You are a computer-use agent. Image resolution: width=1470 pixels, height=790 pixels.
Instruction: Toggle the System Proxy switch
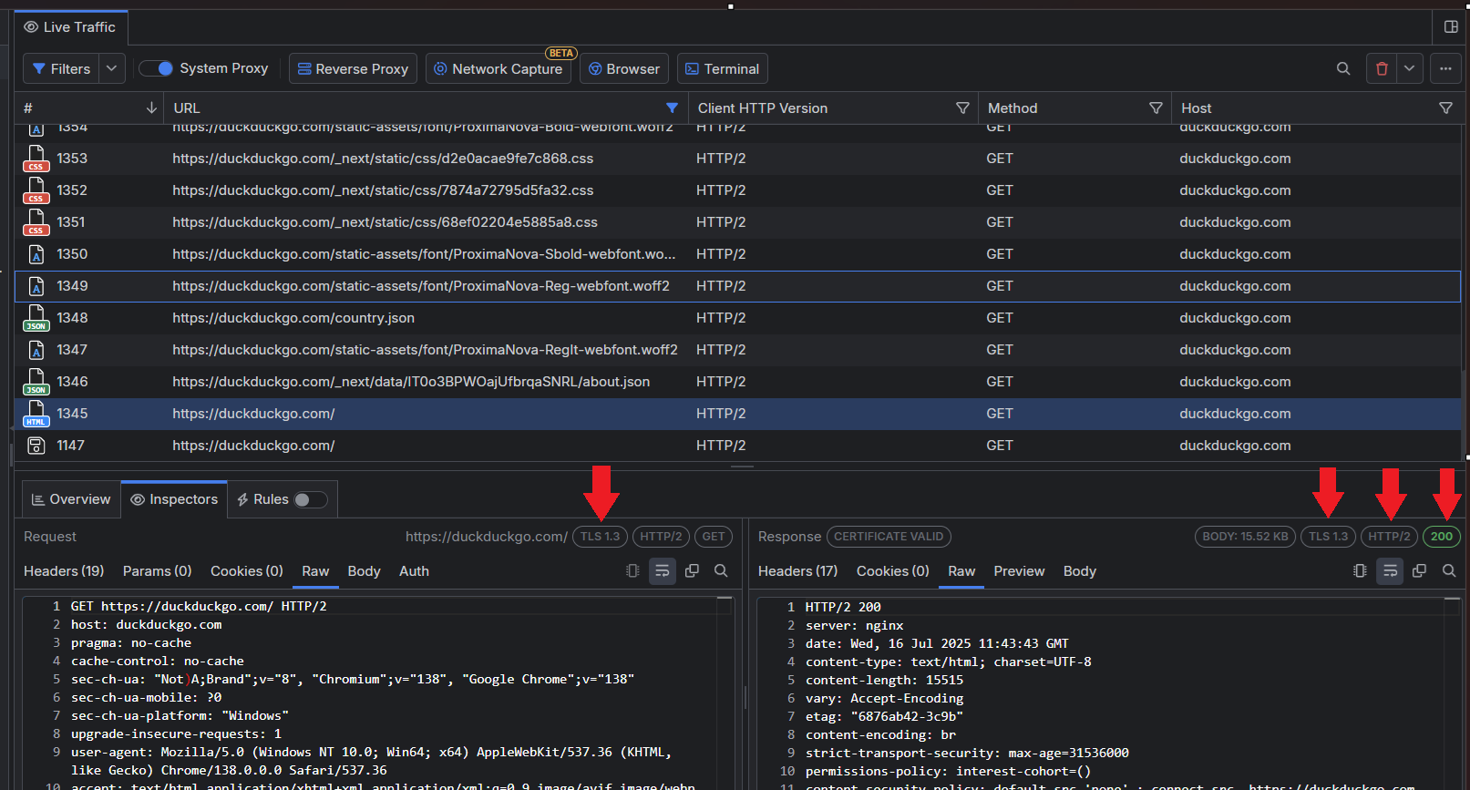[x=157, y=68]
